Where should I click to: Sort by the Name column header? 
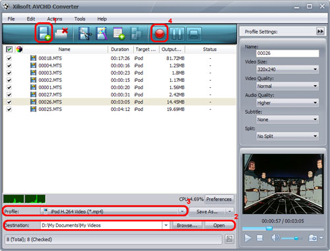(64, 50)
